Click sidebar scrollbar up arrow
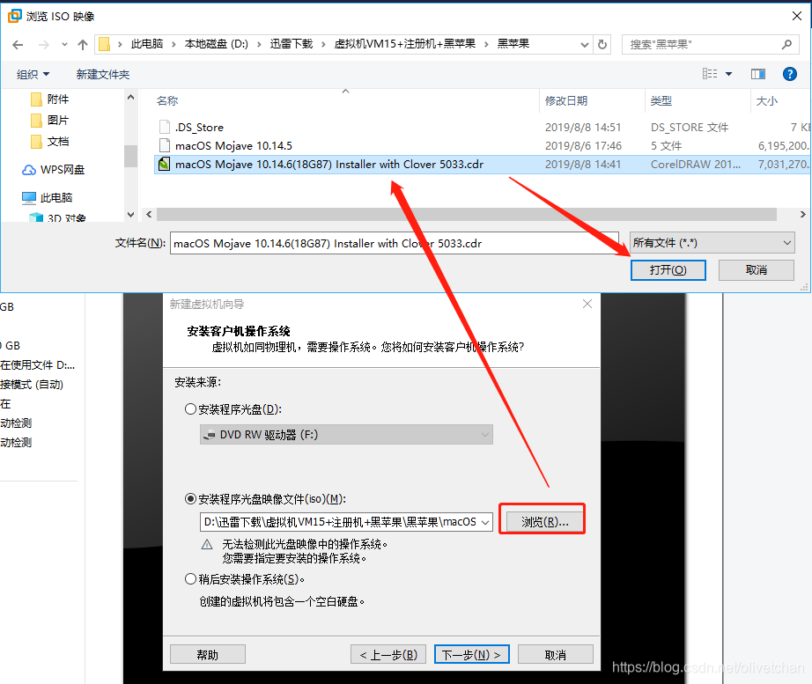 click(x=130, y=97)
